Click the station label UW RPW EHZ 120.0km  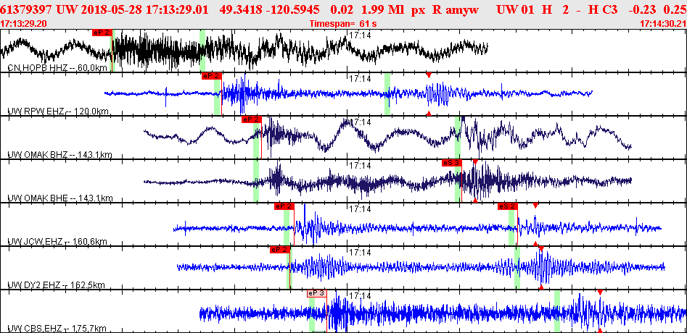click(58, 111)
